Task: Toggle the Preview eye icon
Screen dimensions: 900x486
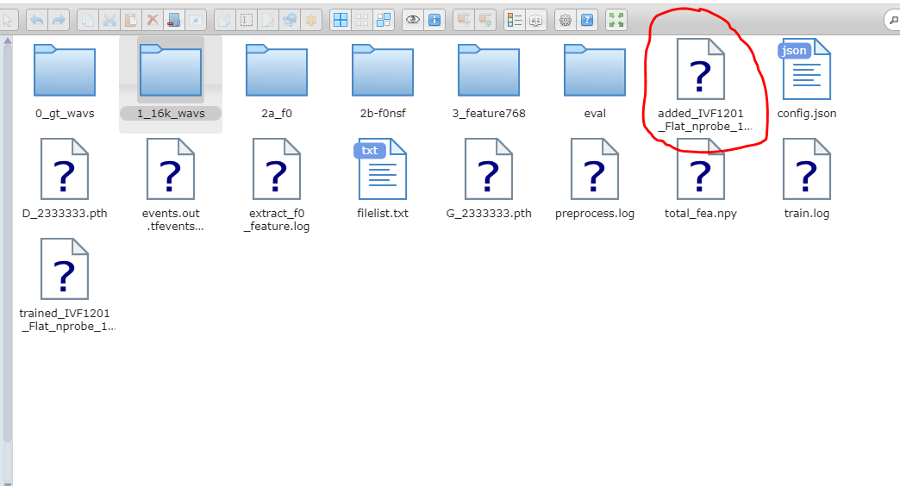Action: click(413, 20)
